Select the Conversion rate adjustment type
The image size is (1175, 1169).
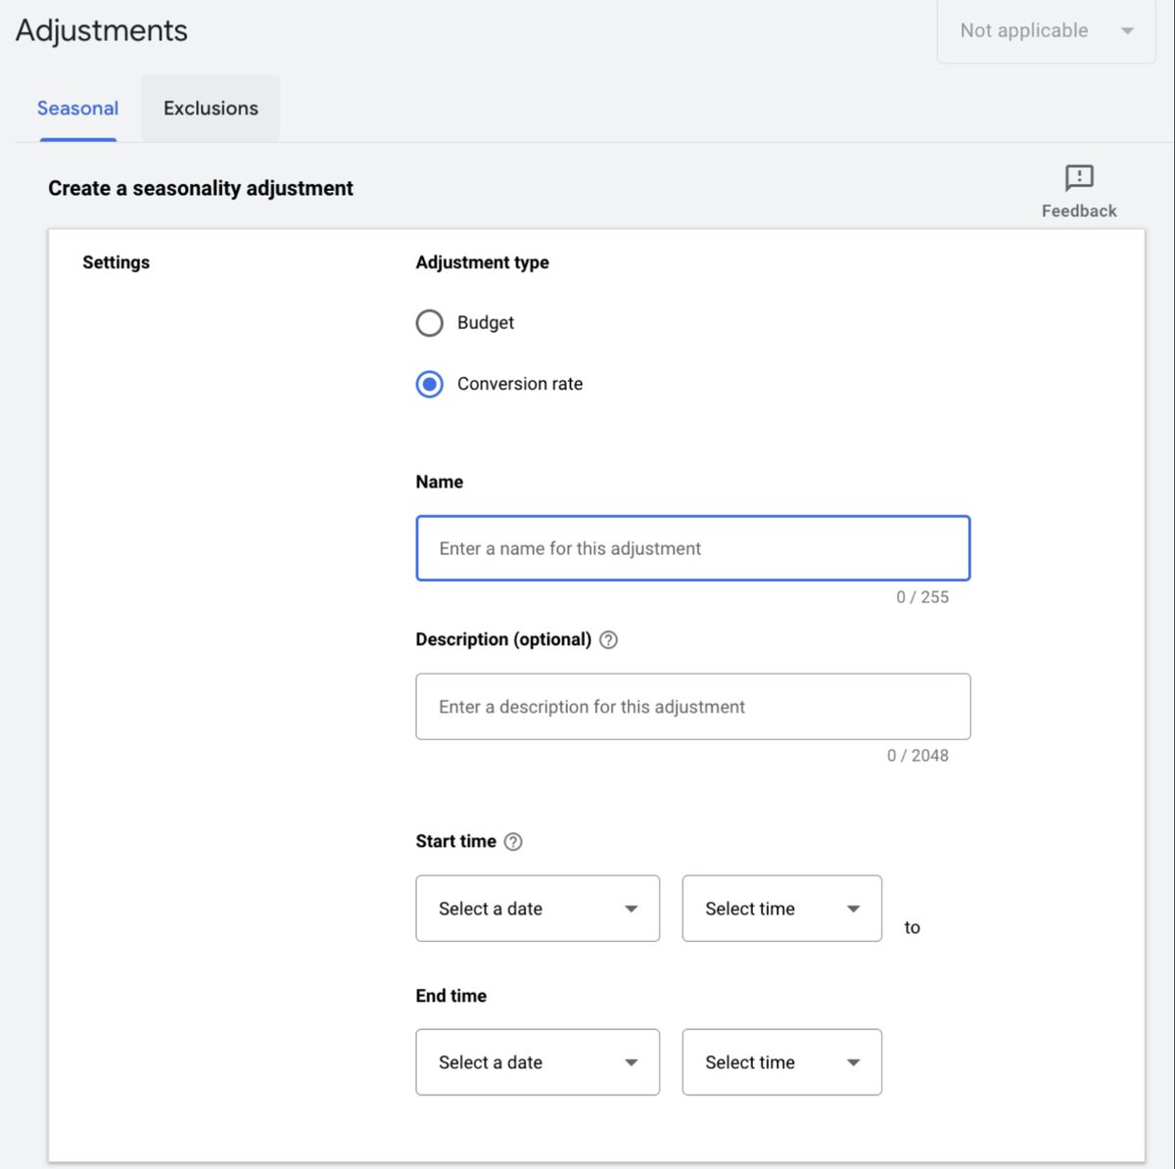[x=429, y=384]
